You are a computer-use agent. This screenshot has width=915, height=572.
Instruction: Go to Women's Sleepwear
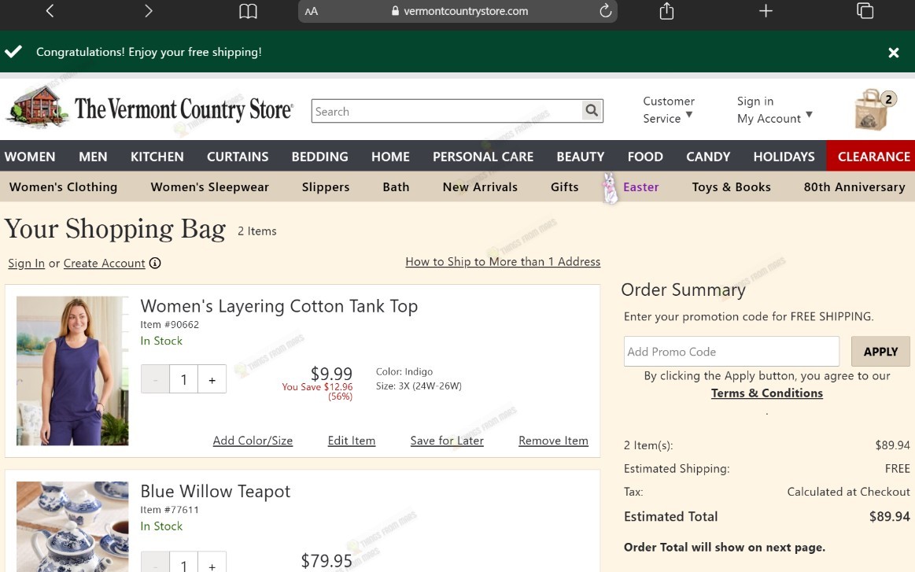(209, 186)
